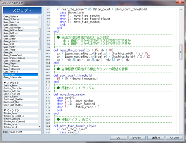Select Game_Battler script
The image size is (186, 143).
click(21, 33)
